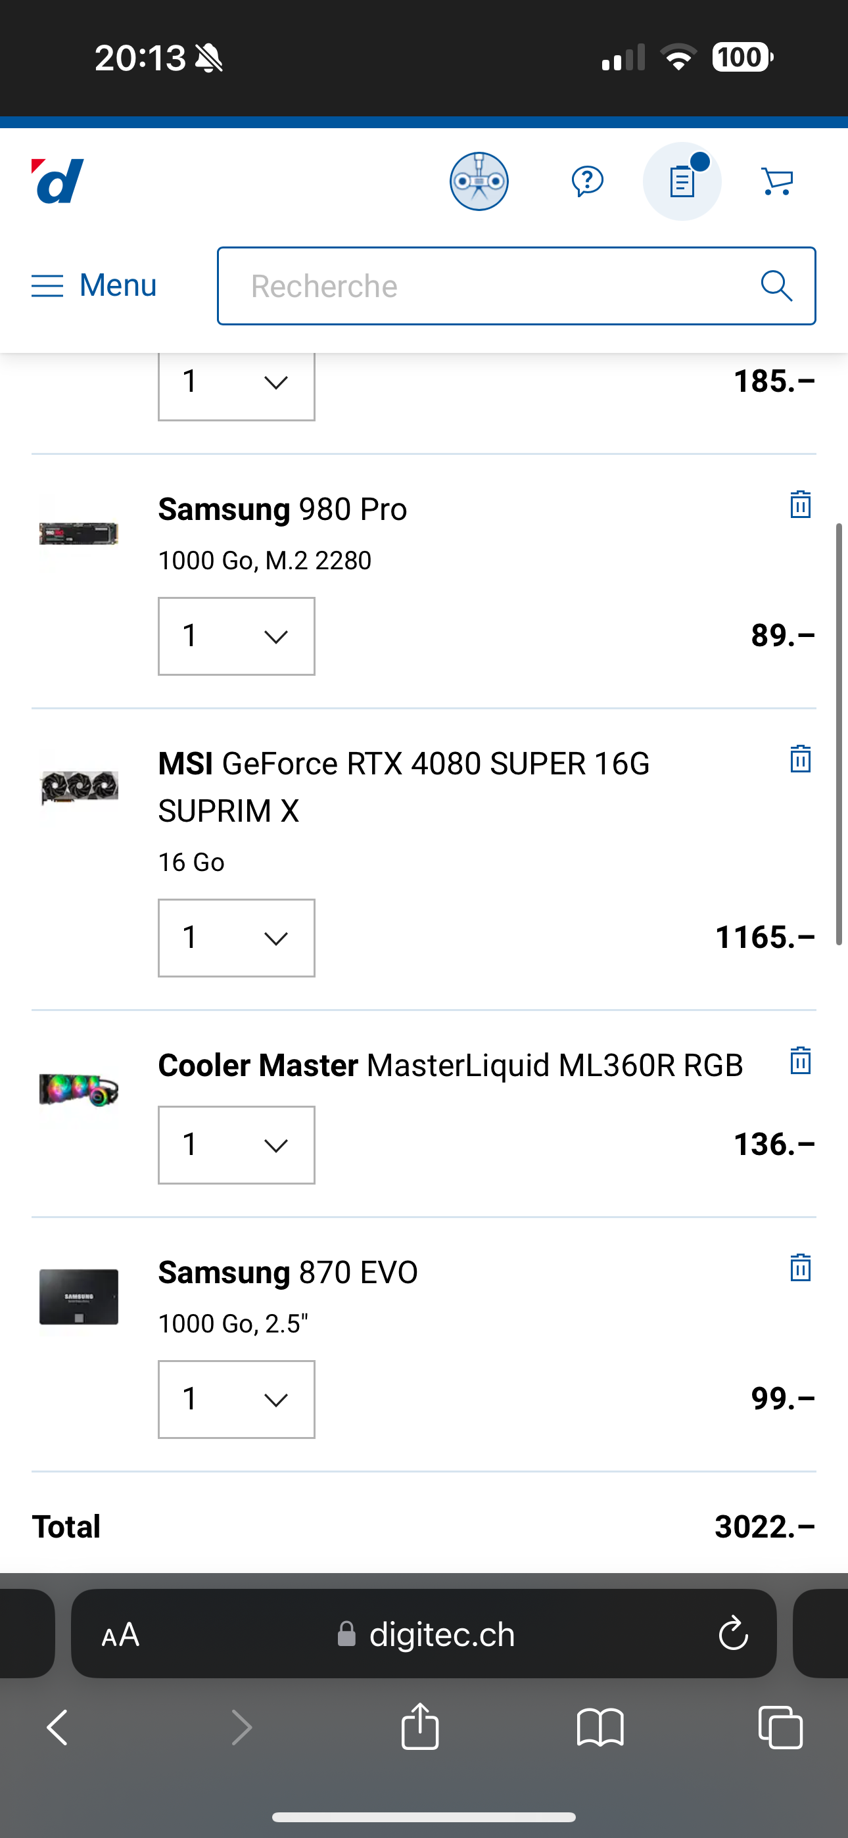Go to Digitec home via logo
This screenshot has width=848, height=1838.
click(x=58, y=181)
